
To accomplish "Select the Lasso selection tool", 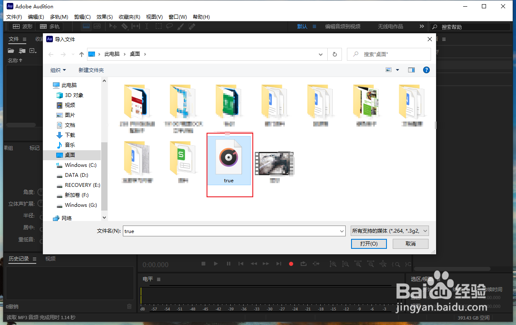I will (x=169, y=26).
